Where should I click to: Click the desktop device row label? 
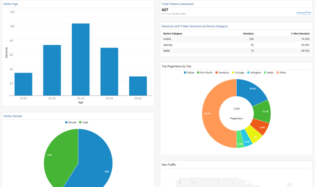tap(168, 45)
